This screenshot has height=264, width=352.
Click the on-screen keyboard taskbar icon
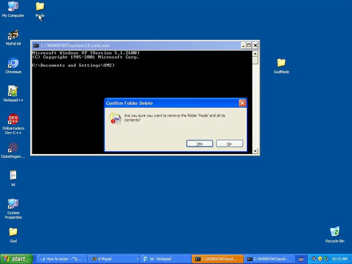tap(301, 259)
